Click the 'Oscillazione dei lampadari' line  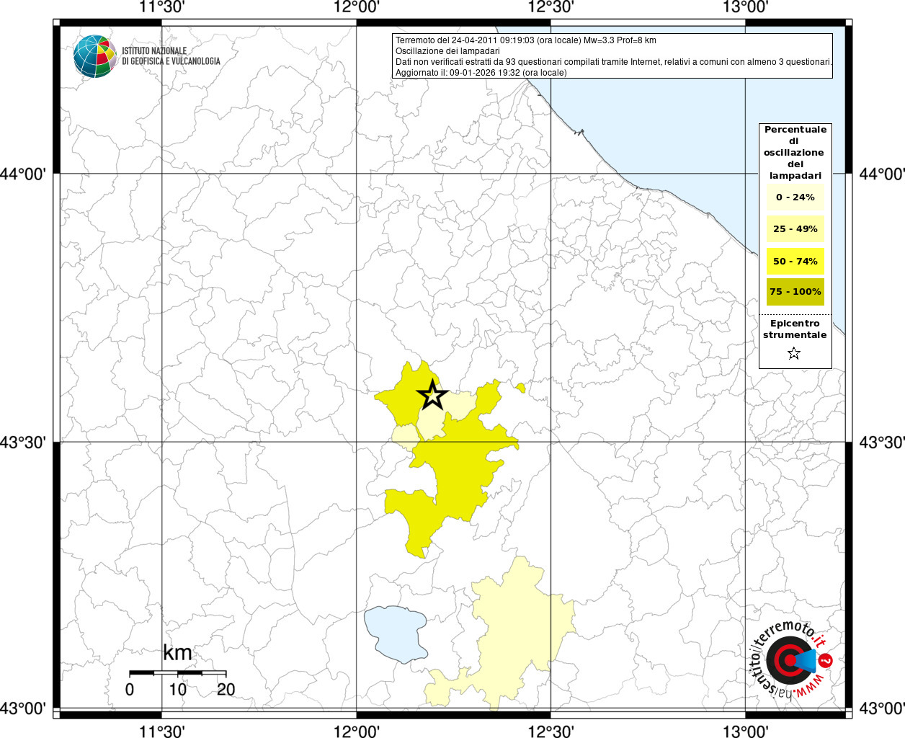(447, 51)
